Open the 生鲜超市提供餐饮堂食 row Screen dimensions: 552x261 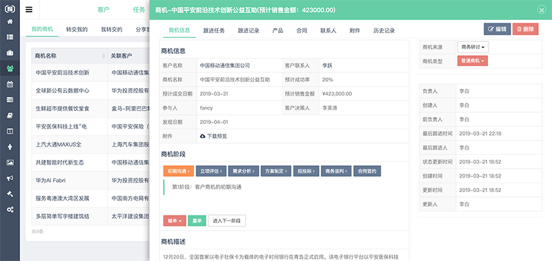(x=62, y=109)
